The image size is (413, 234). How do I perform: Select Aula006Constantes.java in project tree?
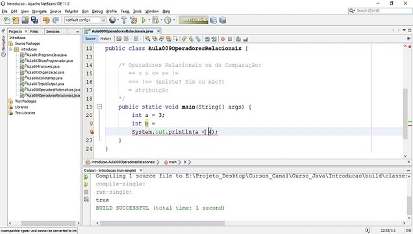(44, 78)
